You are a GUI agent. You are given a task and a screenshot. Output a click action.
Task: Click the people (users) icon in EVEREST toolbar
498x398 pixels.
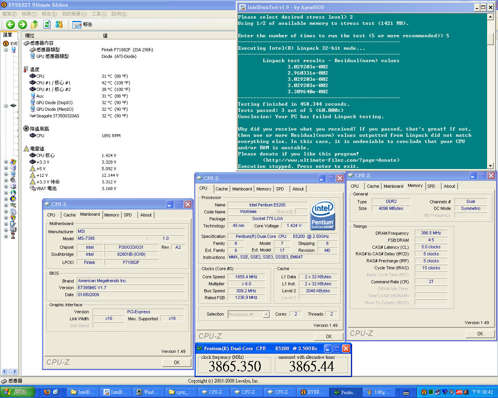(x=59, y=24)
